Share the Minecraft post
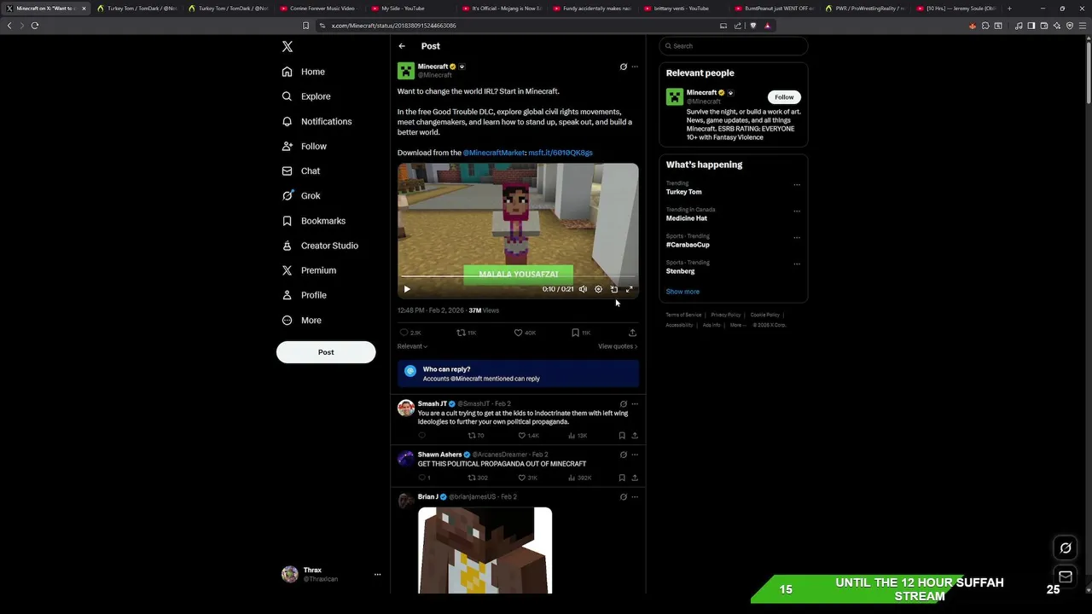Image resolution: width=1092 pixels, height=614 pixels. tap(632, 333)
